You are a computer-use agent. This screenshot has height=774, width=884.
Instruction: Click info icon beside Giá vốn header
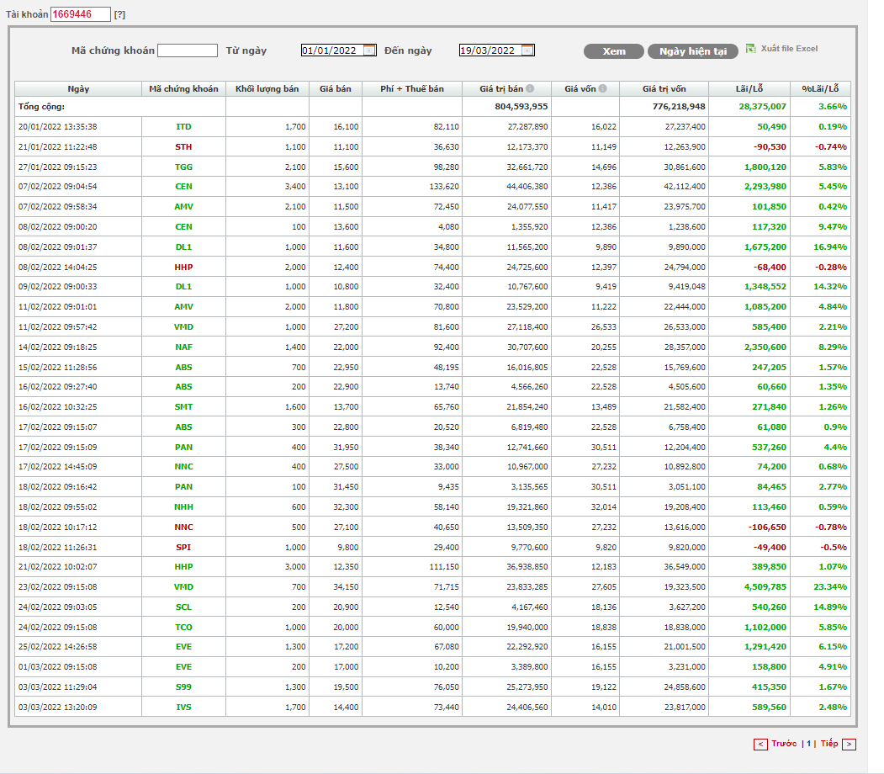click(x=603, y=88)
